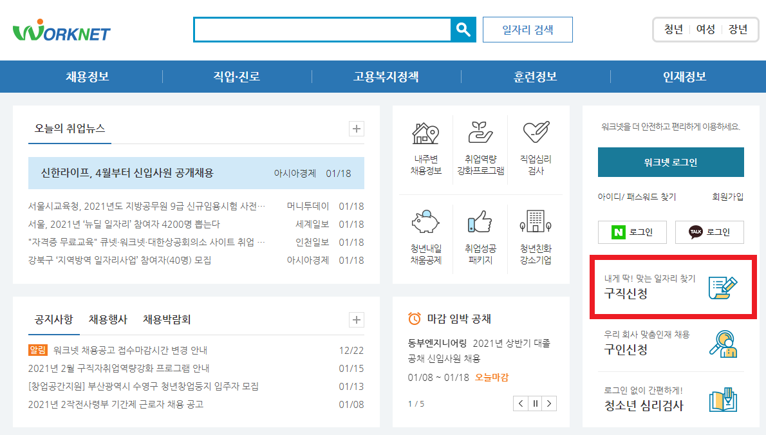Open news "자격증 무료교육" 큐넷·워크넷
The height and width of the screenshot is (435, 766).
[147, 242]
